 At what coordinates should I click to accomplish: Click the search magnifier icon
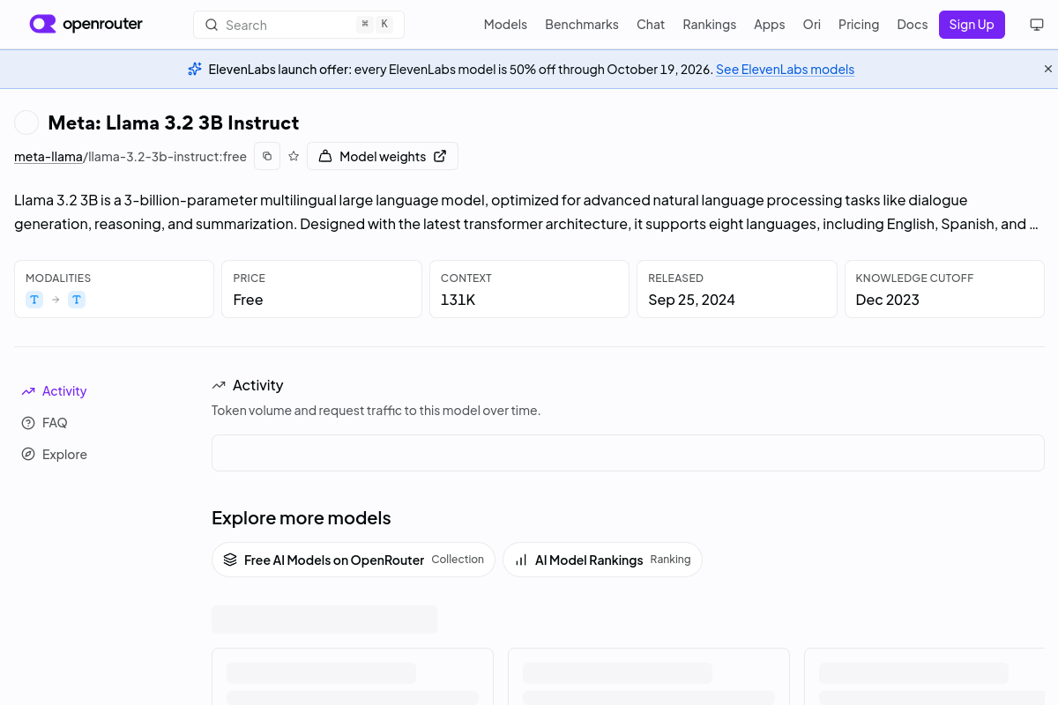click(212, 25)
